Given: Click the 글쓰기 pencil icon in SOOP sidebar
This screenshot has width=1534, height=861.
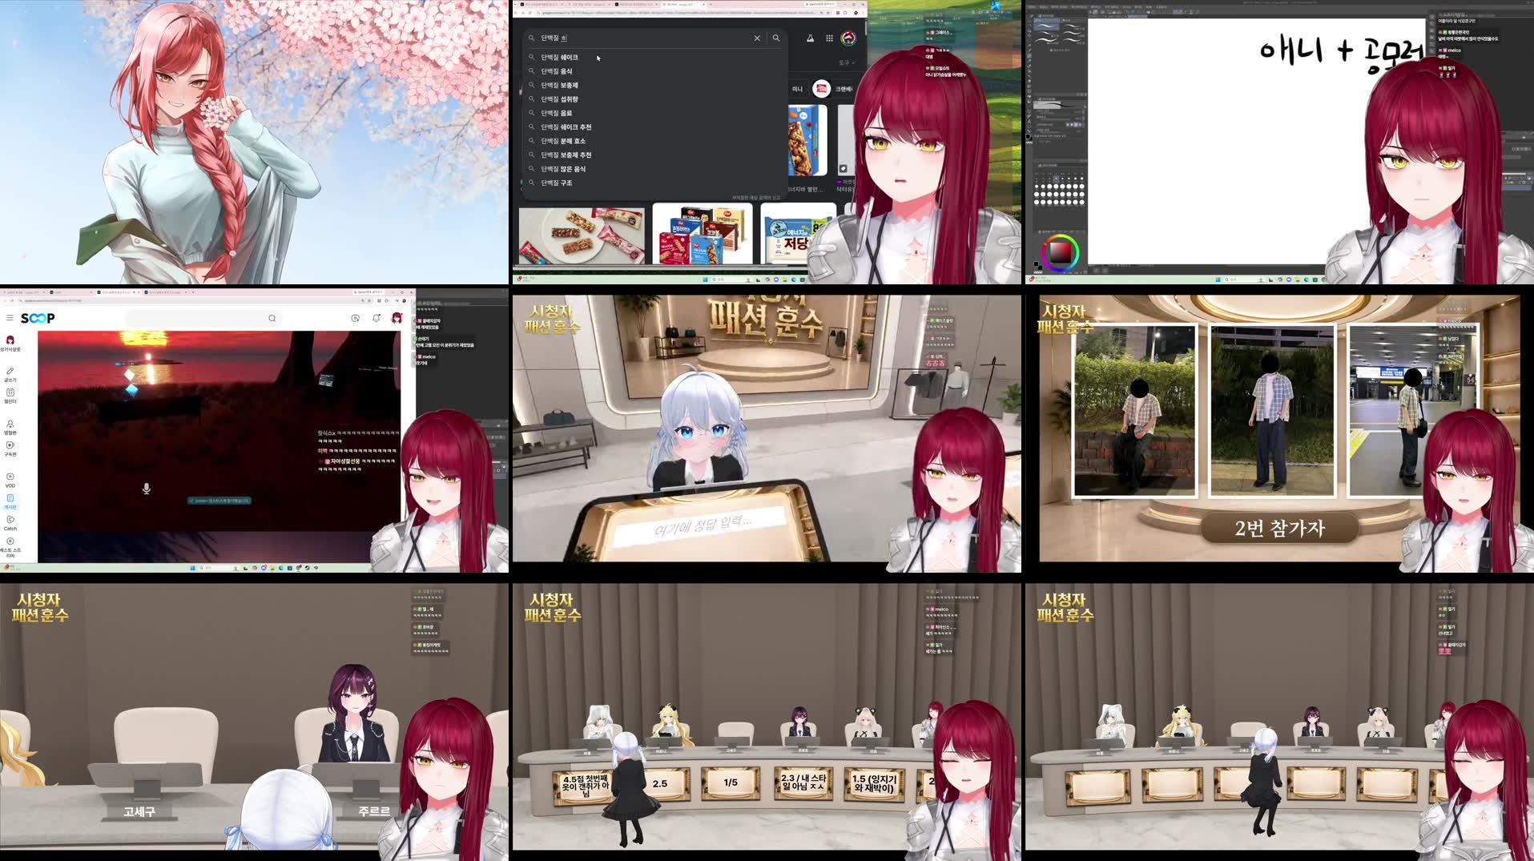Looking at the screenshot, I should 10,372.
